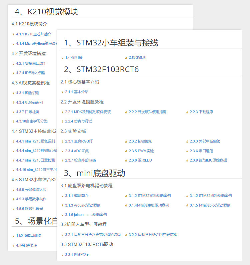Viewport: 250px width, 265px height.
Task: Open the 2.3.1 点亮RGB灯 lesson
Action: click(79, 141)
